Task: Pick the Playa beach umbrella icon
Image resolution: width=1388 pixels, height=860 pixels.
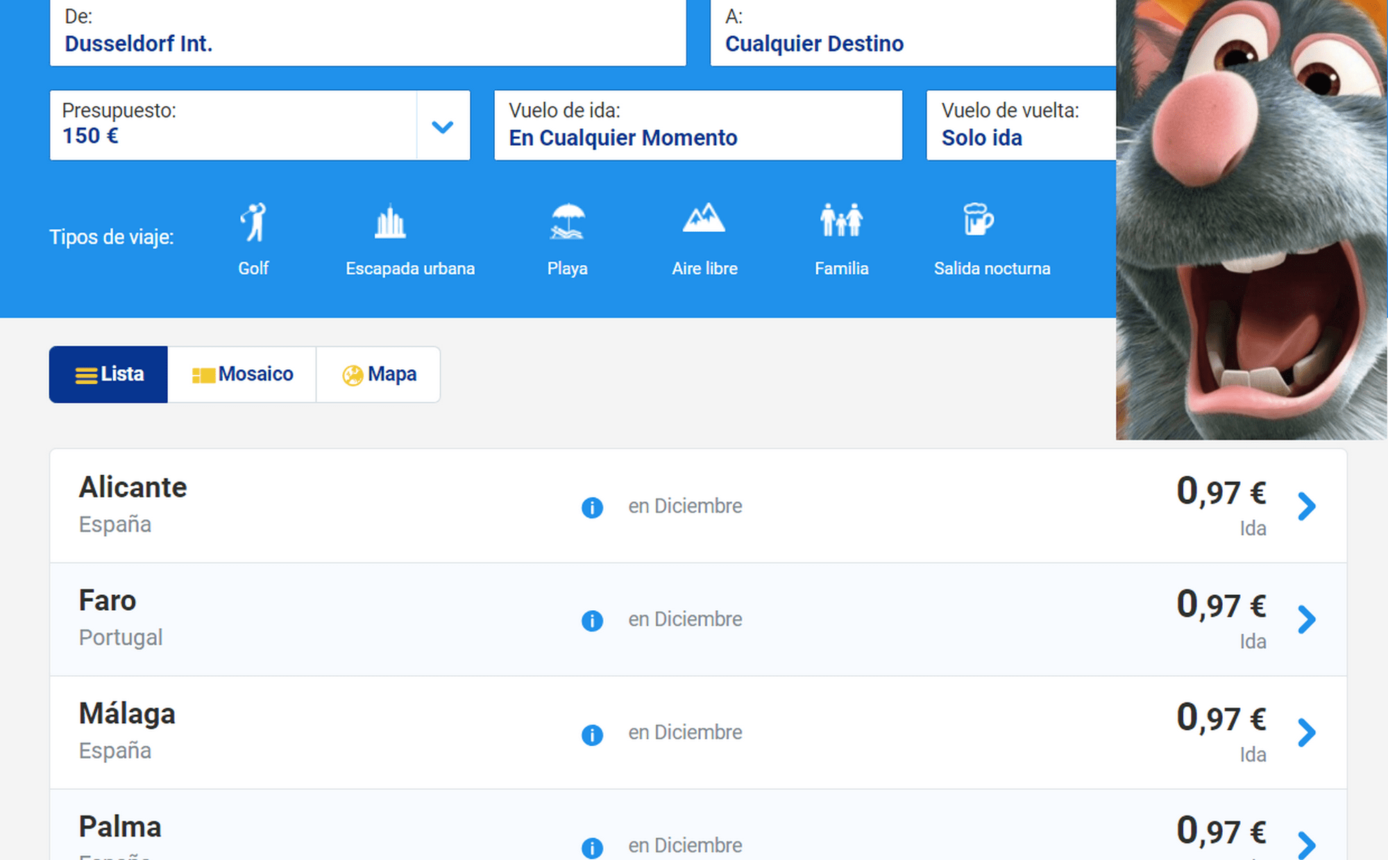Action: click(x=568, y=221)
